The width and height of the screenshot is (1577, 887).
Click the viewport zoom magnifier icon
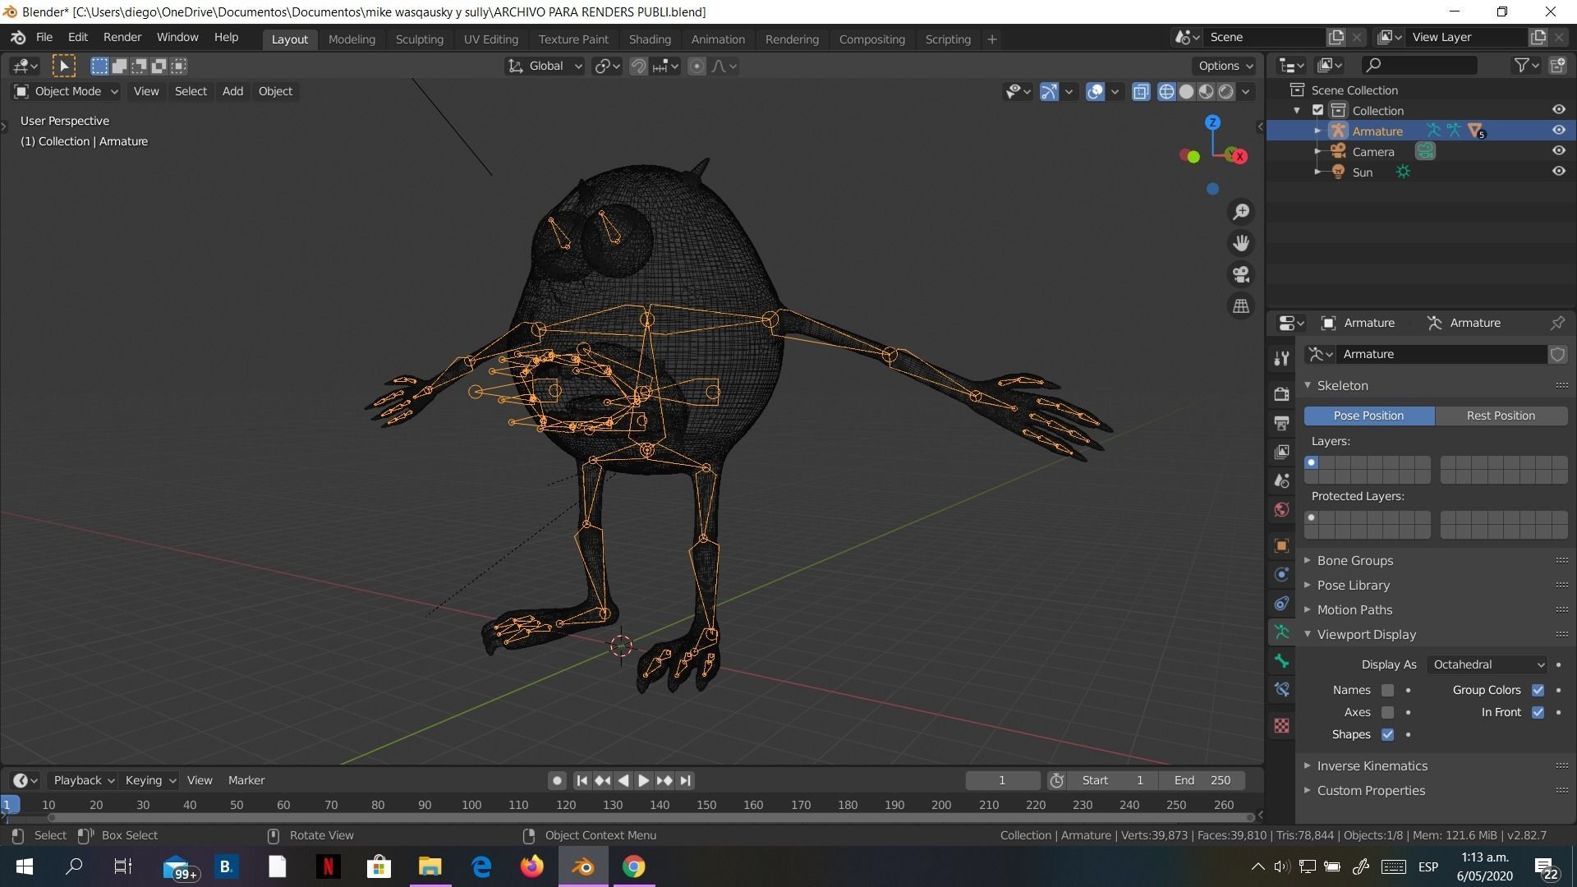[x=1241, y=212]
